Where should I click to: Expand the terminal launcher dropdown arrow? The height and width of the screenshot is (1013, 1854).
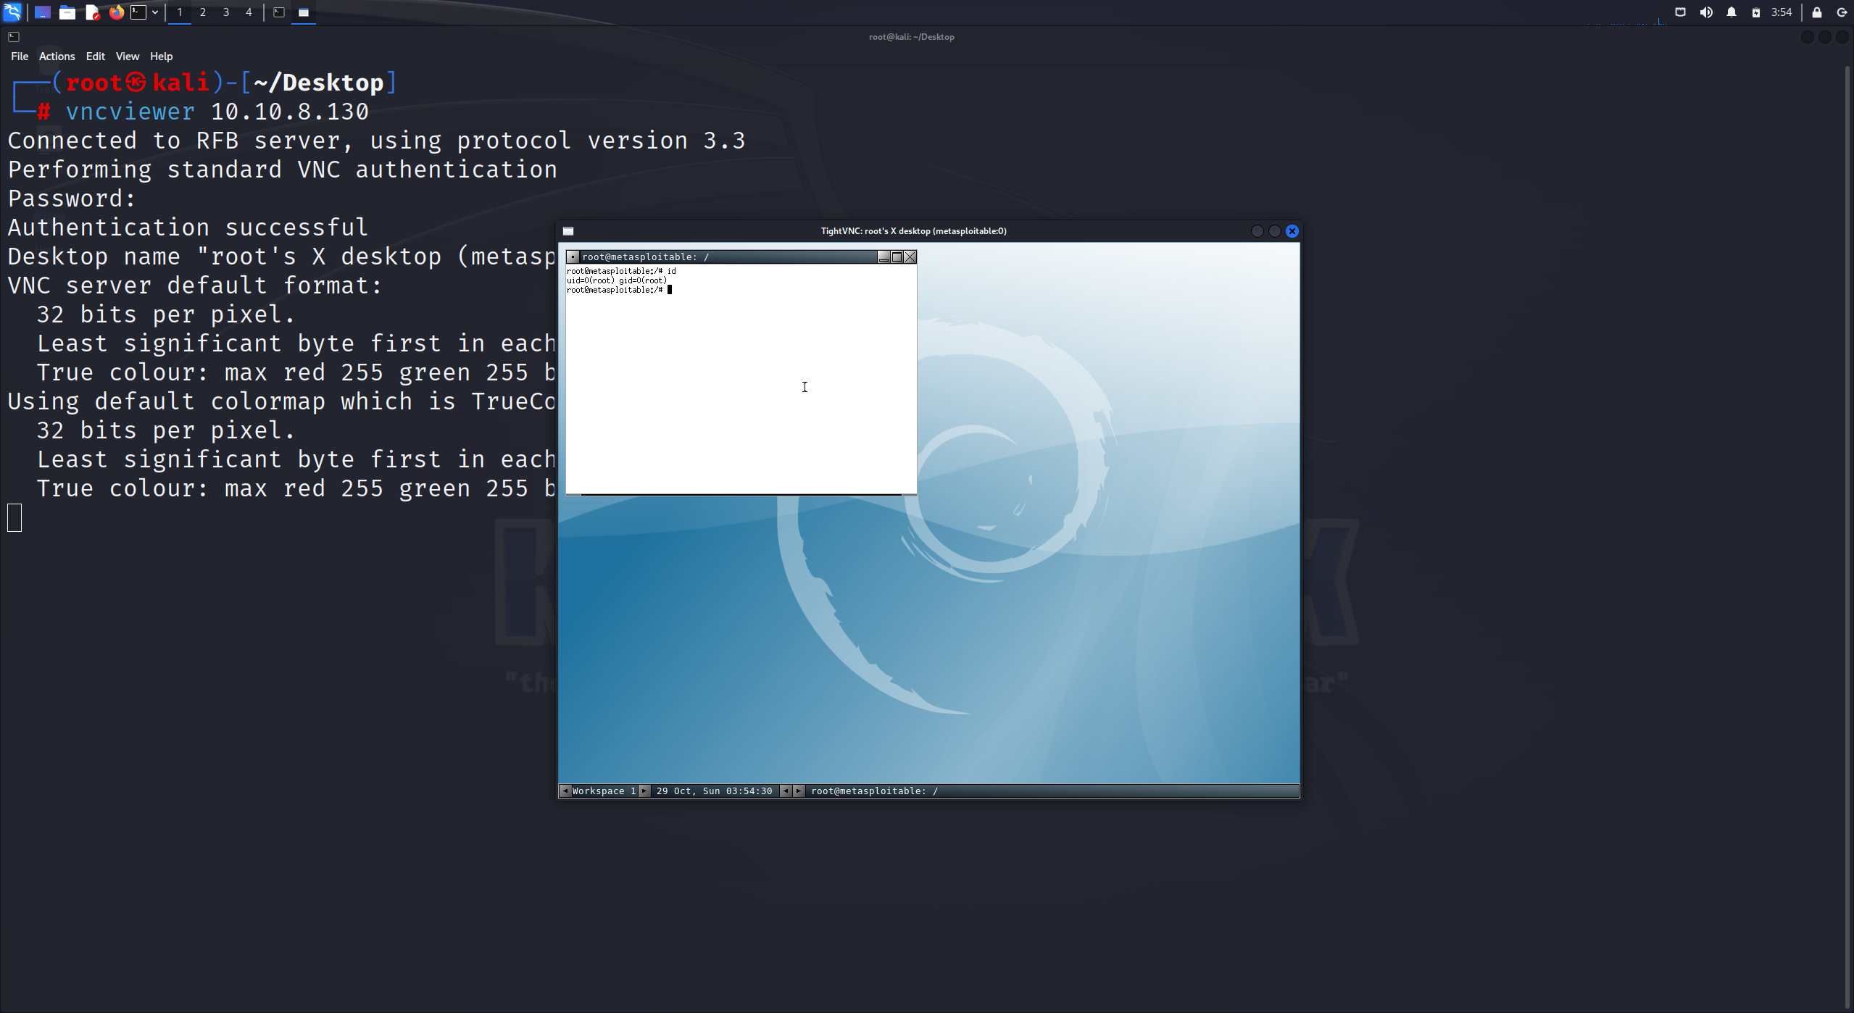coord(155,12)
